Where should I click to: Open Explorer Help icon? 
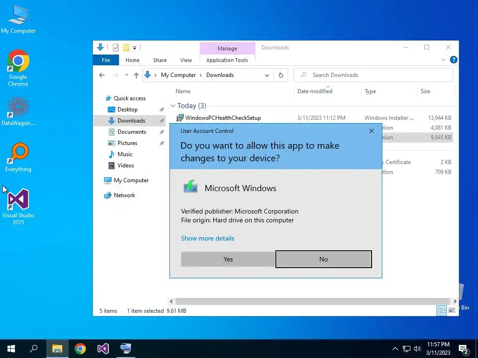coord(453,60)
